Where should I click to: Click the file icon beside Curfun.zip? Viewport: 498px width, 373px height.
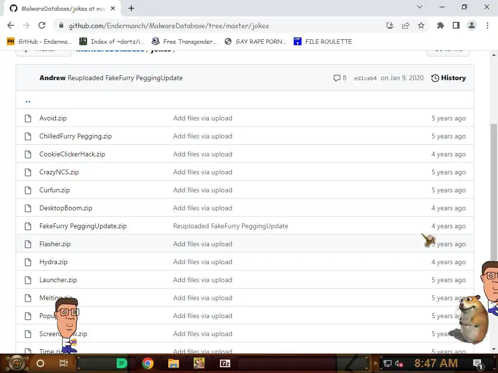pyautogui.click(x=28, y=190)
